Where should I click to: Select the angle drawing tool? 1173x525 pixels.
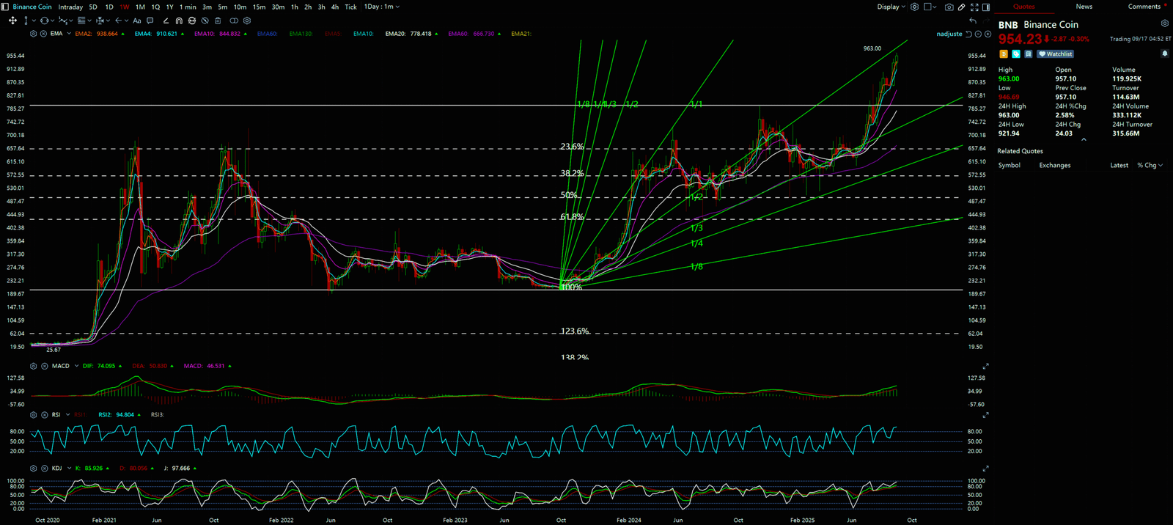click(166, 21)
